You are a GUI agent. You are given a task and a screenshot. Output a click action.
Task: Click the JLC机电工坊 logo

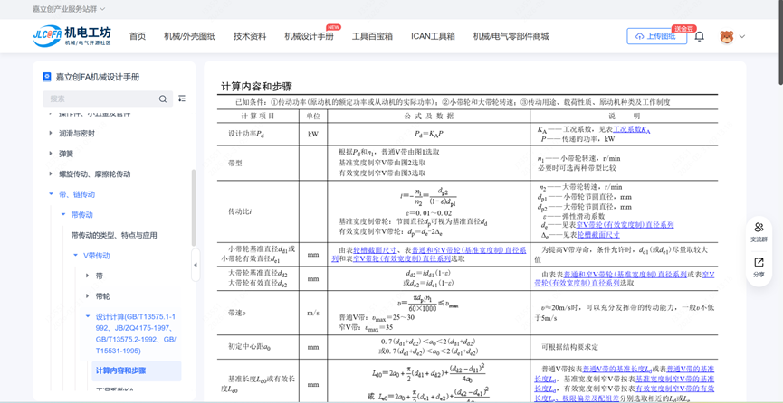click(72, 36)
